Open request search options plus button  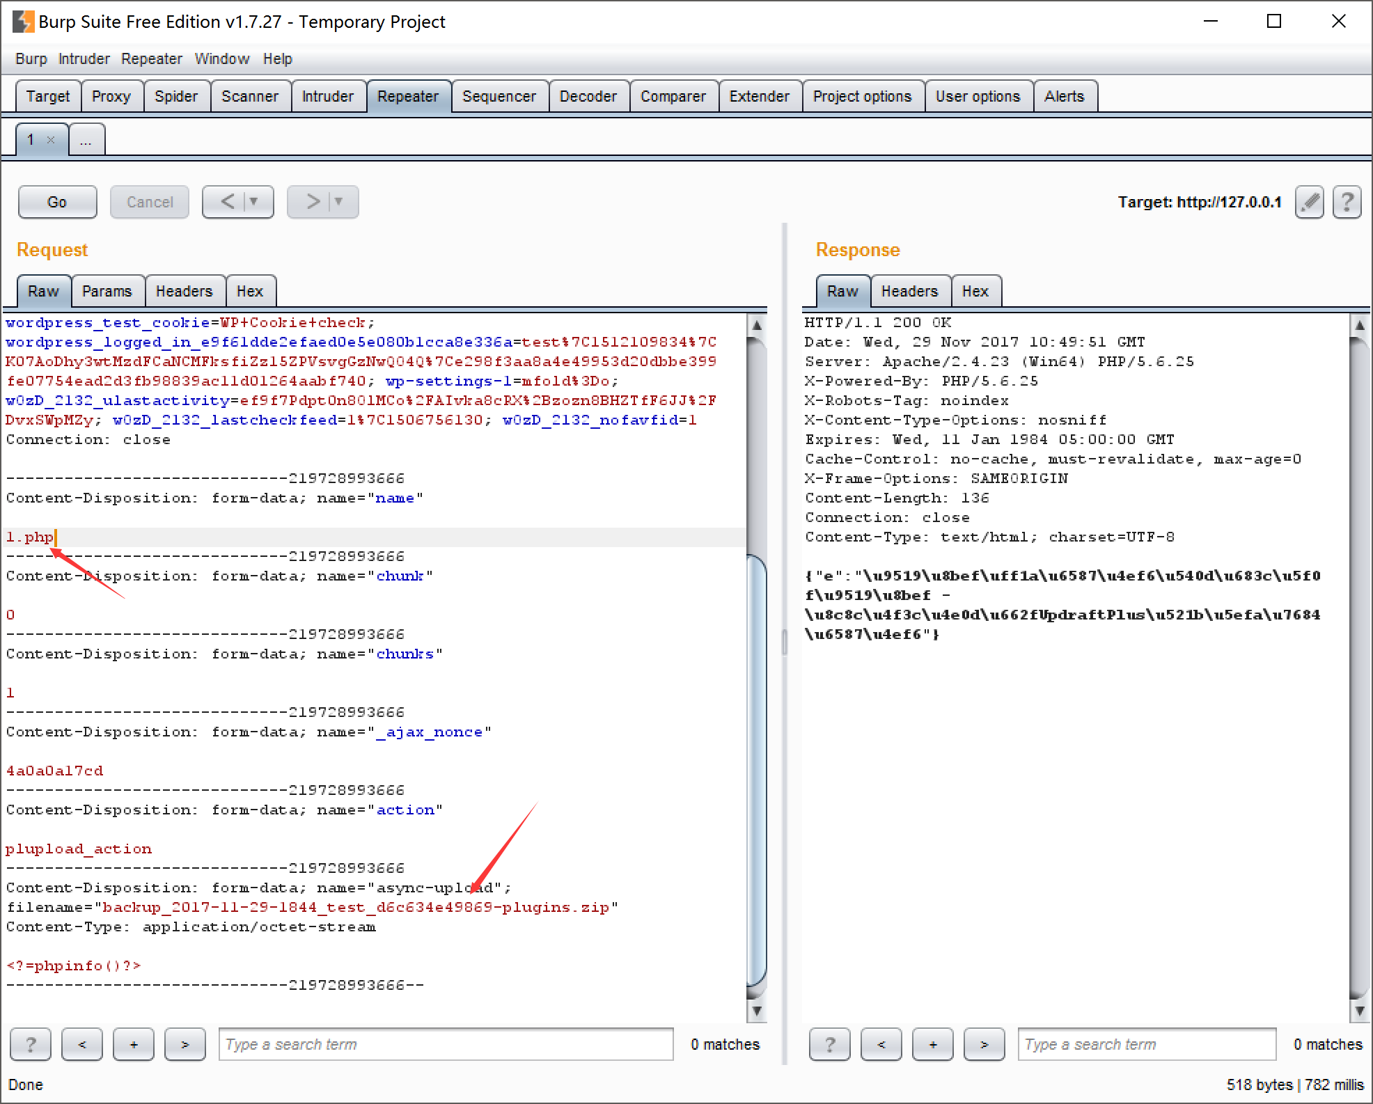click(134, 1044)
